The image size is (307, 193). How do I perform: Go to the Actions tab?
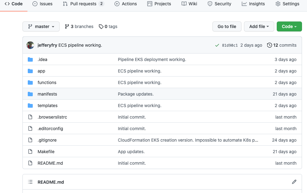[x=125, y=4]
